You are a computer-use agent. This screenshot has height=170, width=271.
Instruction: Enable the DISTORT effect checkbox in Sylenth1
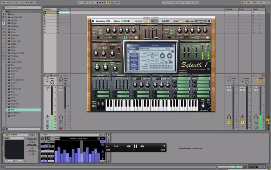click(128, 54)
